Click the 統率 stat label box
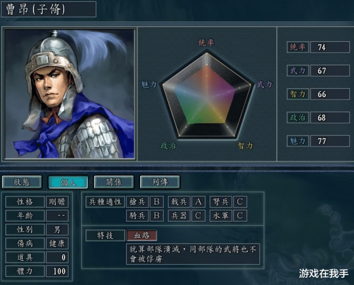354x285 pixels. (x=298, y=47)
